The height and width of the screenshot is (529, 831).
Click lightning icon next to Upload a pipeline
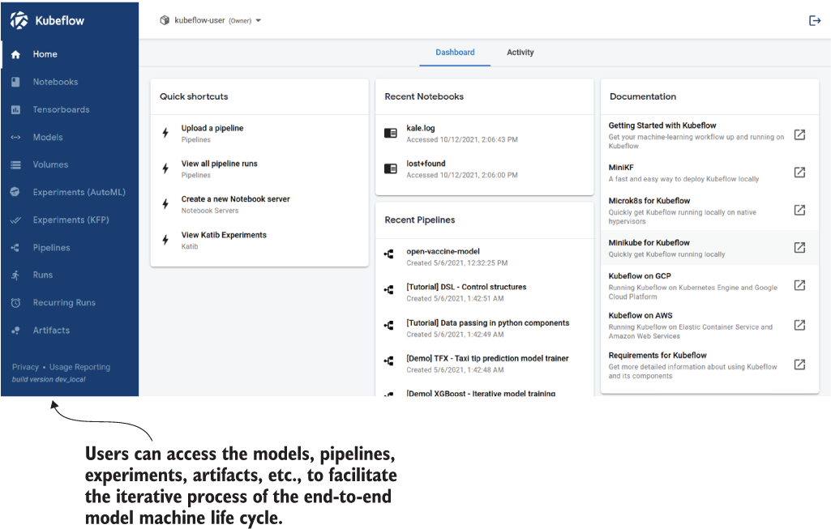coord(165,133)
